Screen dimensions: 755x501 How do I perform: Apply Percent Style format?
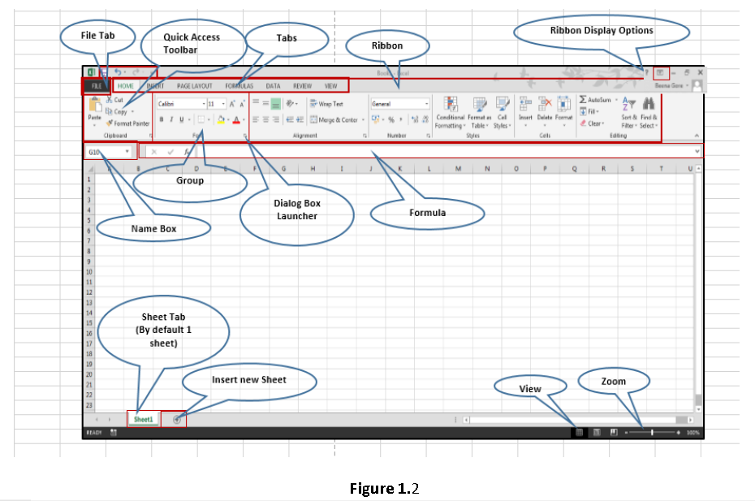391,119
